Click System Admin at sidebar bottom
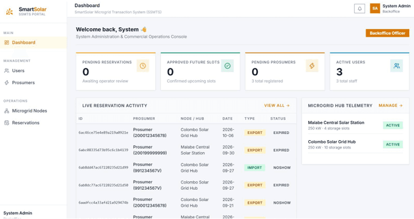The image size is (414, 219). pos(18,213)
